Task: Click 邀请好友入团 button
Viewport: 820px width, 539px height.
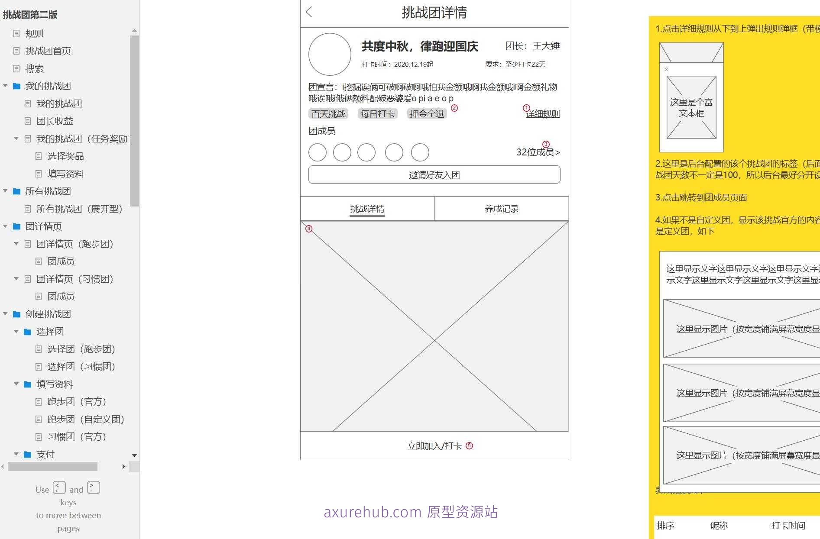Action: click(434, 174)
